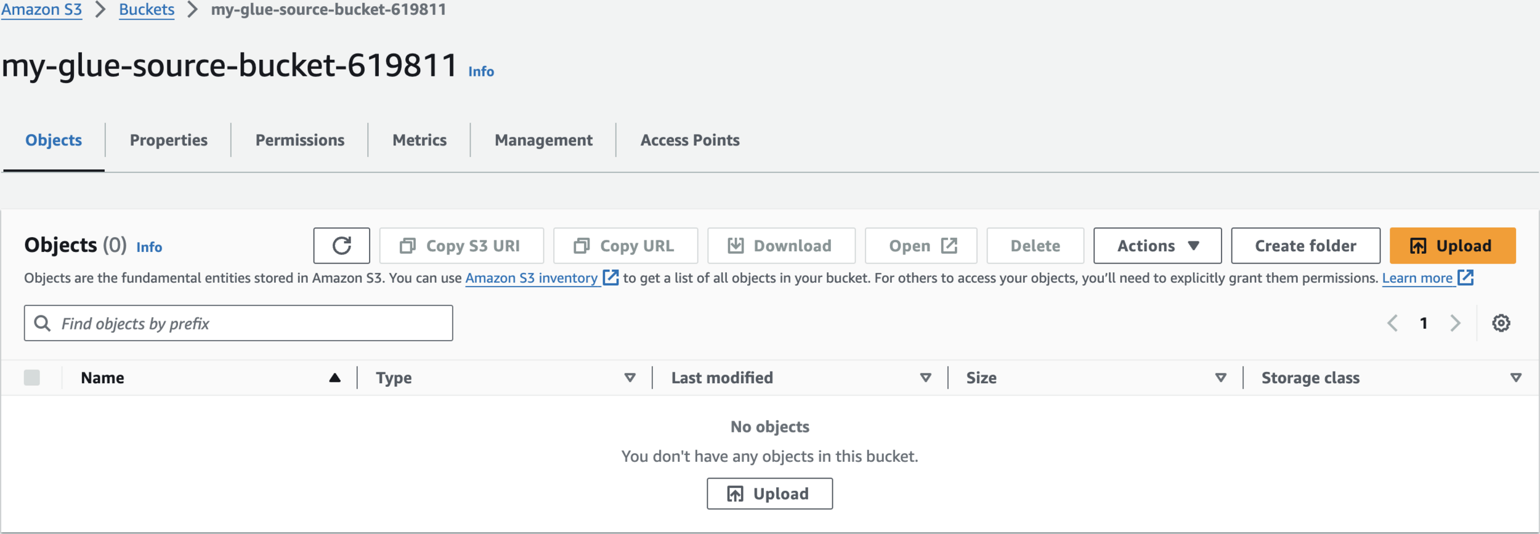The width and height of the screenshot is (1540, 534).
Task: Sort by Size column arrow
Action: (x=1220, y=378)
